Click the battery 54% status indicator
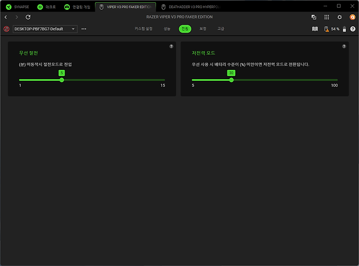359x266 pixels. pyautogui.click(x=332, y=29)
